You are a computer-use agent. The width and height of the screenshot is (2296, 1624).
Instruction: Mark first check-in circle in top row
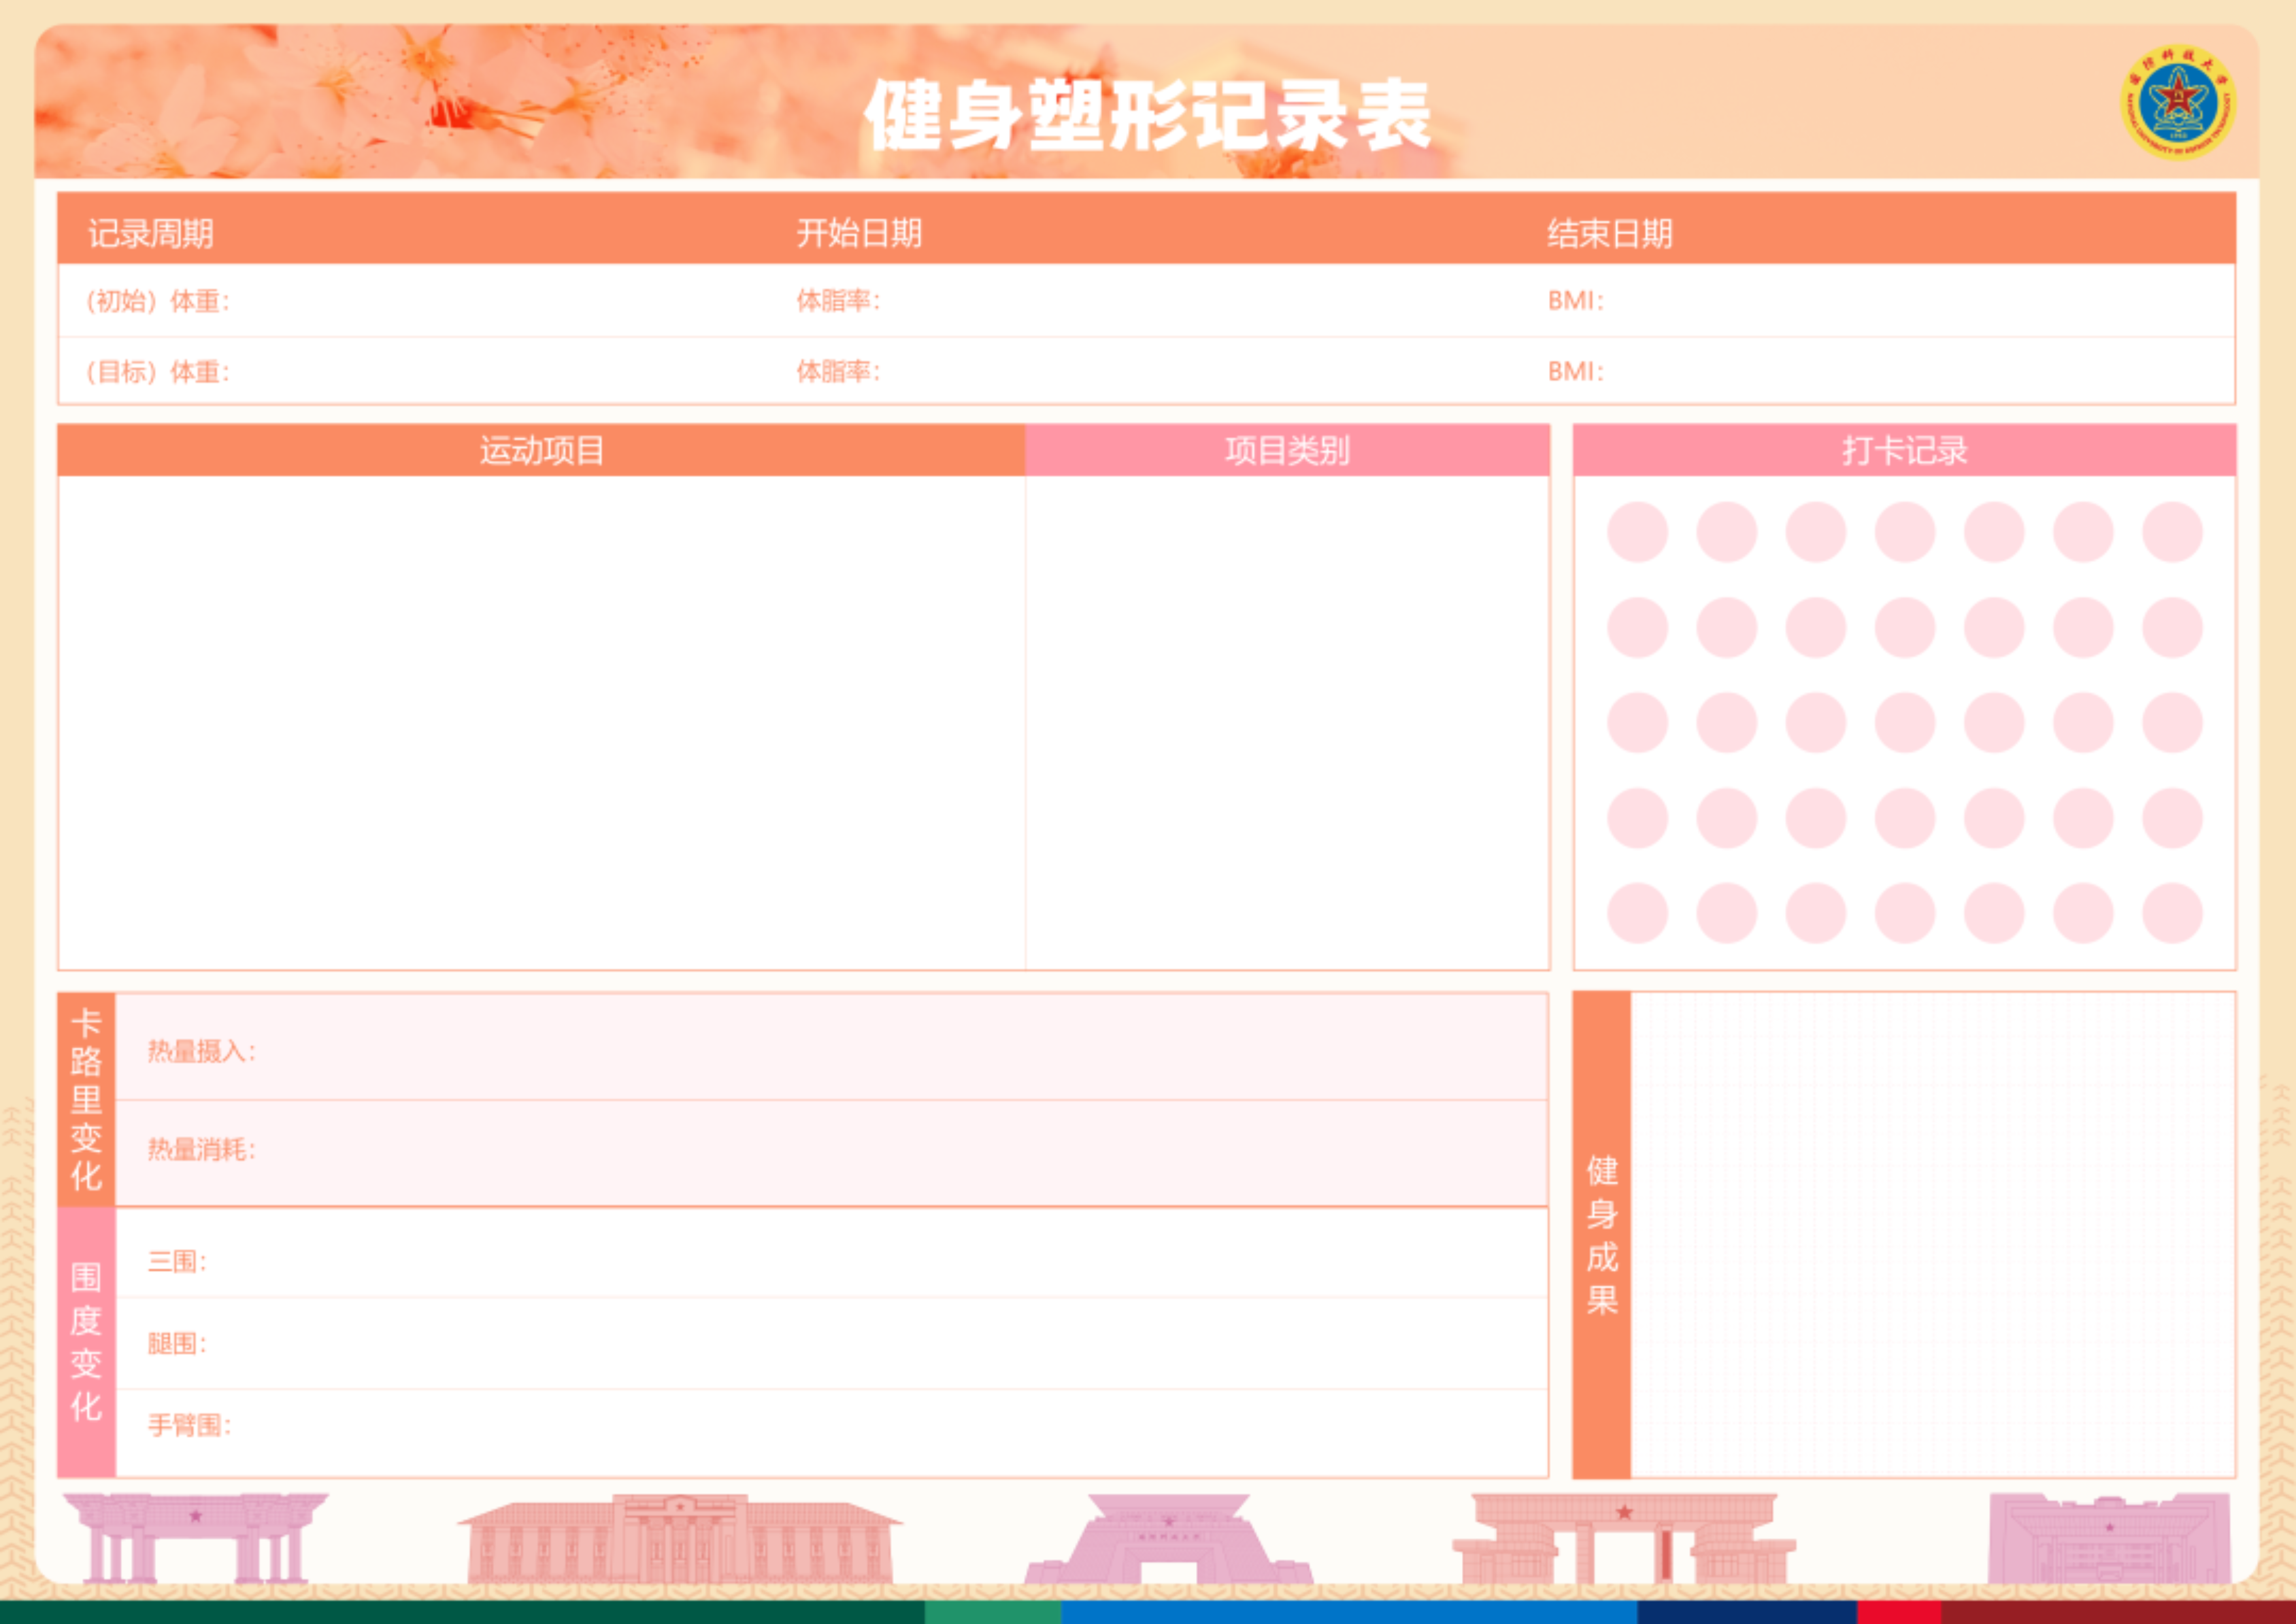(1637, 532)
